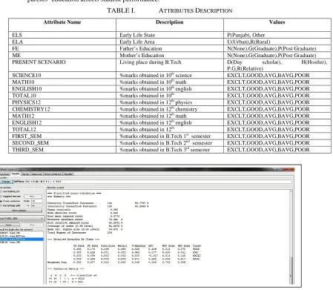Click the 'Attributes Description' table title
Viewport: 333px width, 290px height.
[x=195, y=10]
